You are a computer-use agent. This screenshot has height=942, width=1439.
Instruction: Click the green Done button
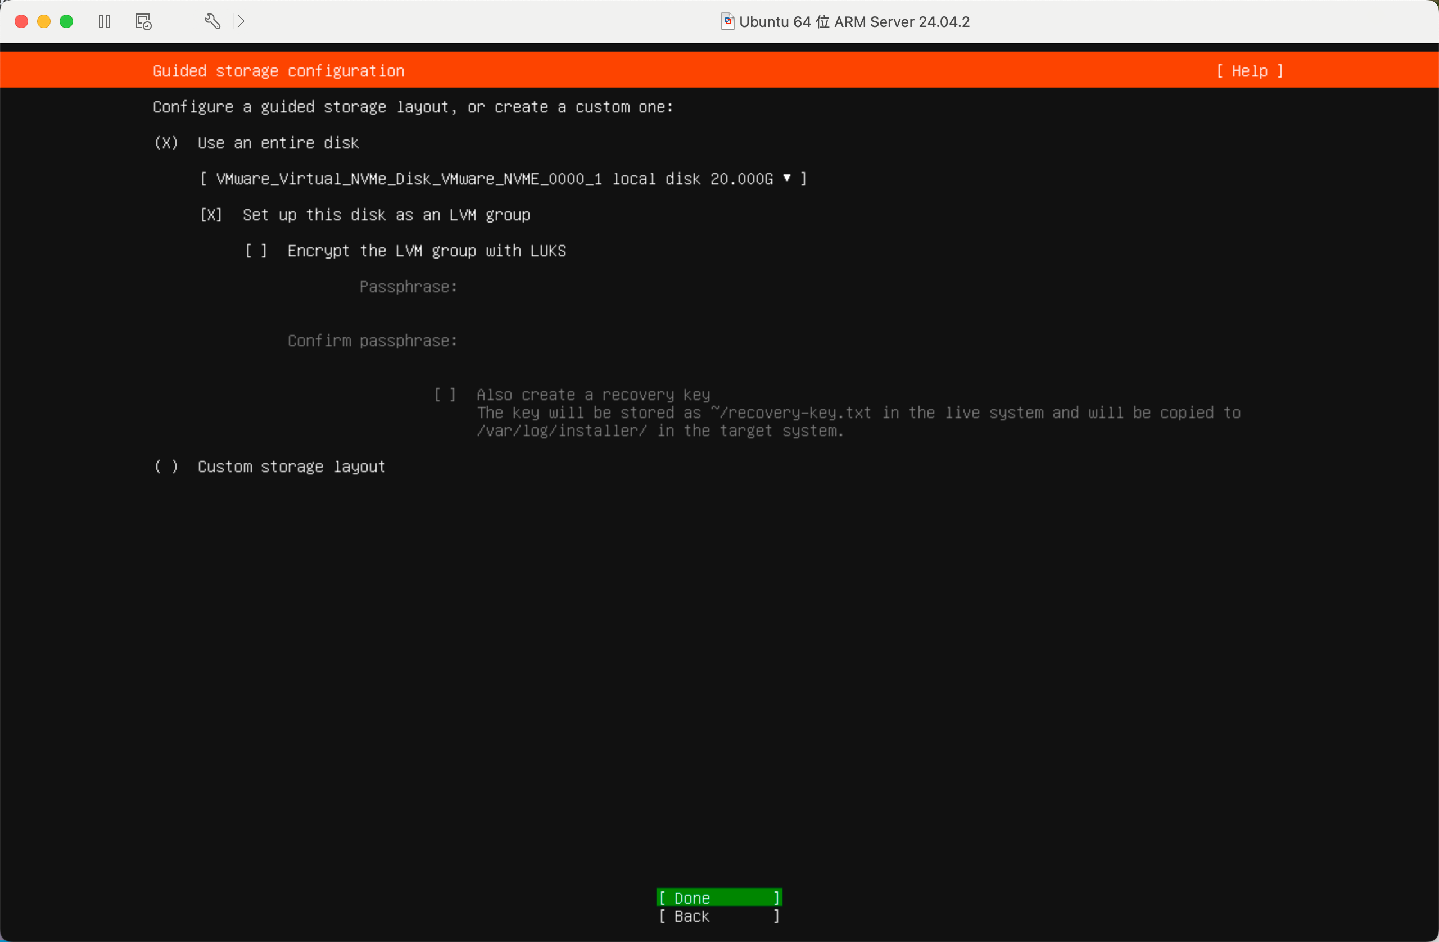point(719,897)
